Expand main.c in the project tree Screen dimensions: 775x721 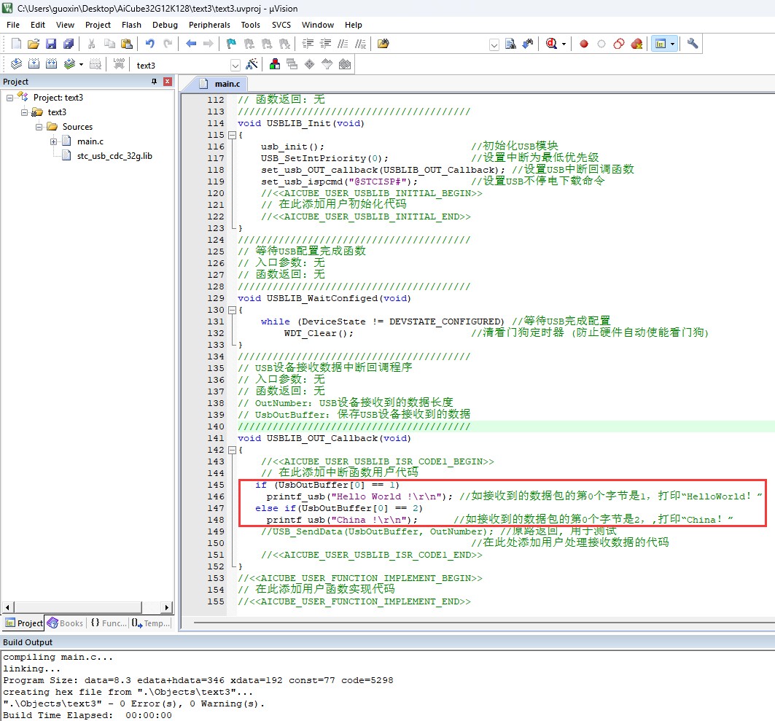coord(53,142)
